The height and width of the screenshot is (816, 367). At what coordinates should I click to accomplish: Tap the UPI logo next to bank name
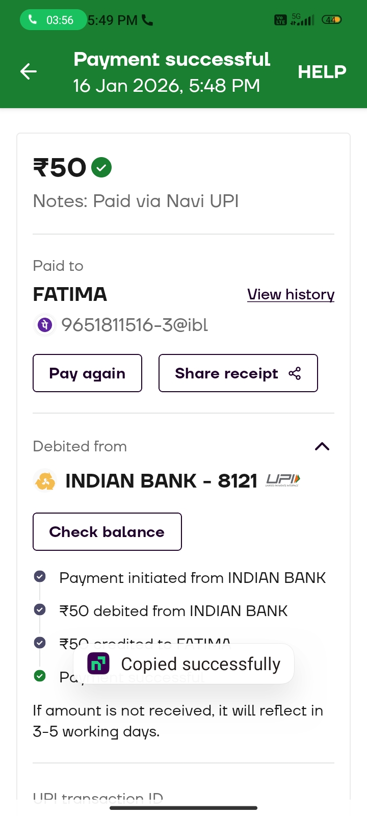pos(283,480)
